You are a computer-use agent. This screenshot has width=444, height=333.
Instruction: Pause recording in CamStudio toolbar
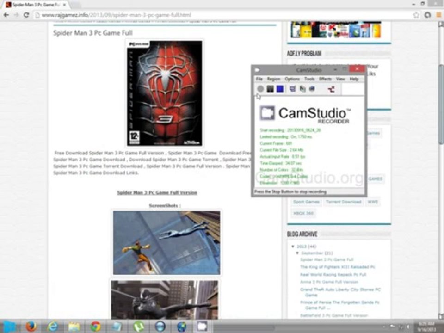[270, 89]
